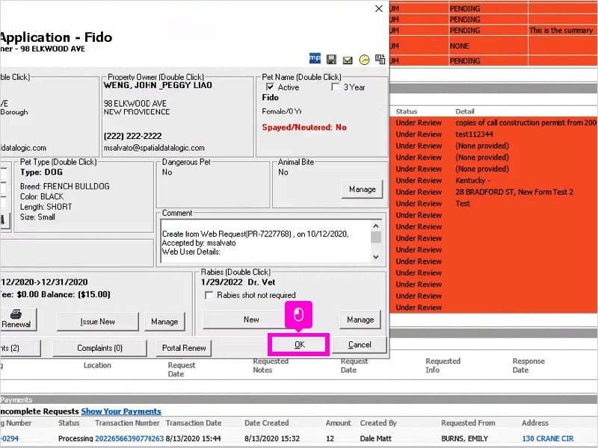Viewport: 598px width, 448px height.
Task: Click the 'Processing' status cell
Action: [75, 438]
